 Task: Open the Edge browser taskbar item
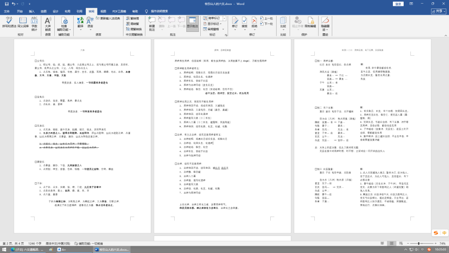coord(27,249)
